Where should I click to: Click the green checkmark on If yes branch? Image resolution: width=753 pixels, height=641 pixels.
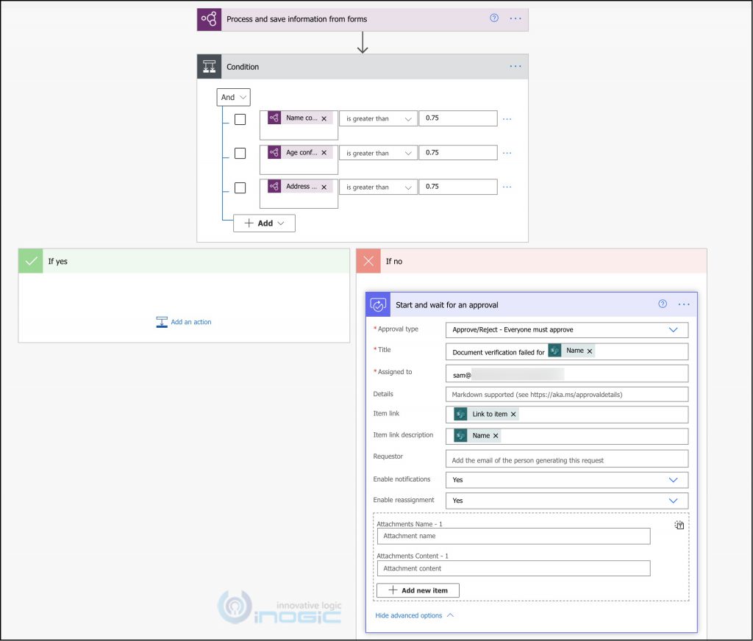pyautogui.click(x=30, y=260)
